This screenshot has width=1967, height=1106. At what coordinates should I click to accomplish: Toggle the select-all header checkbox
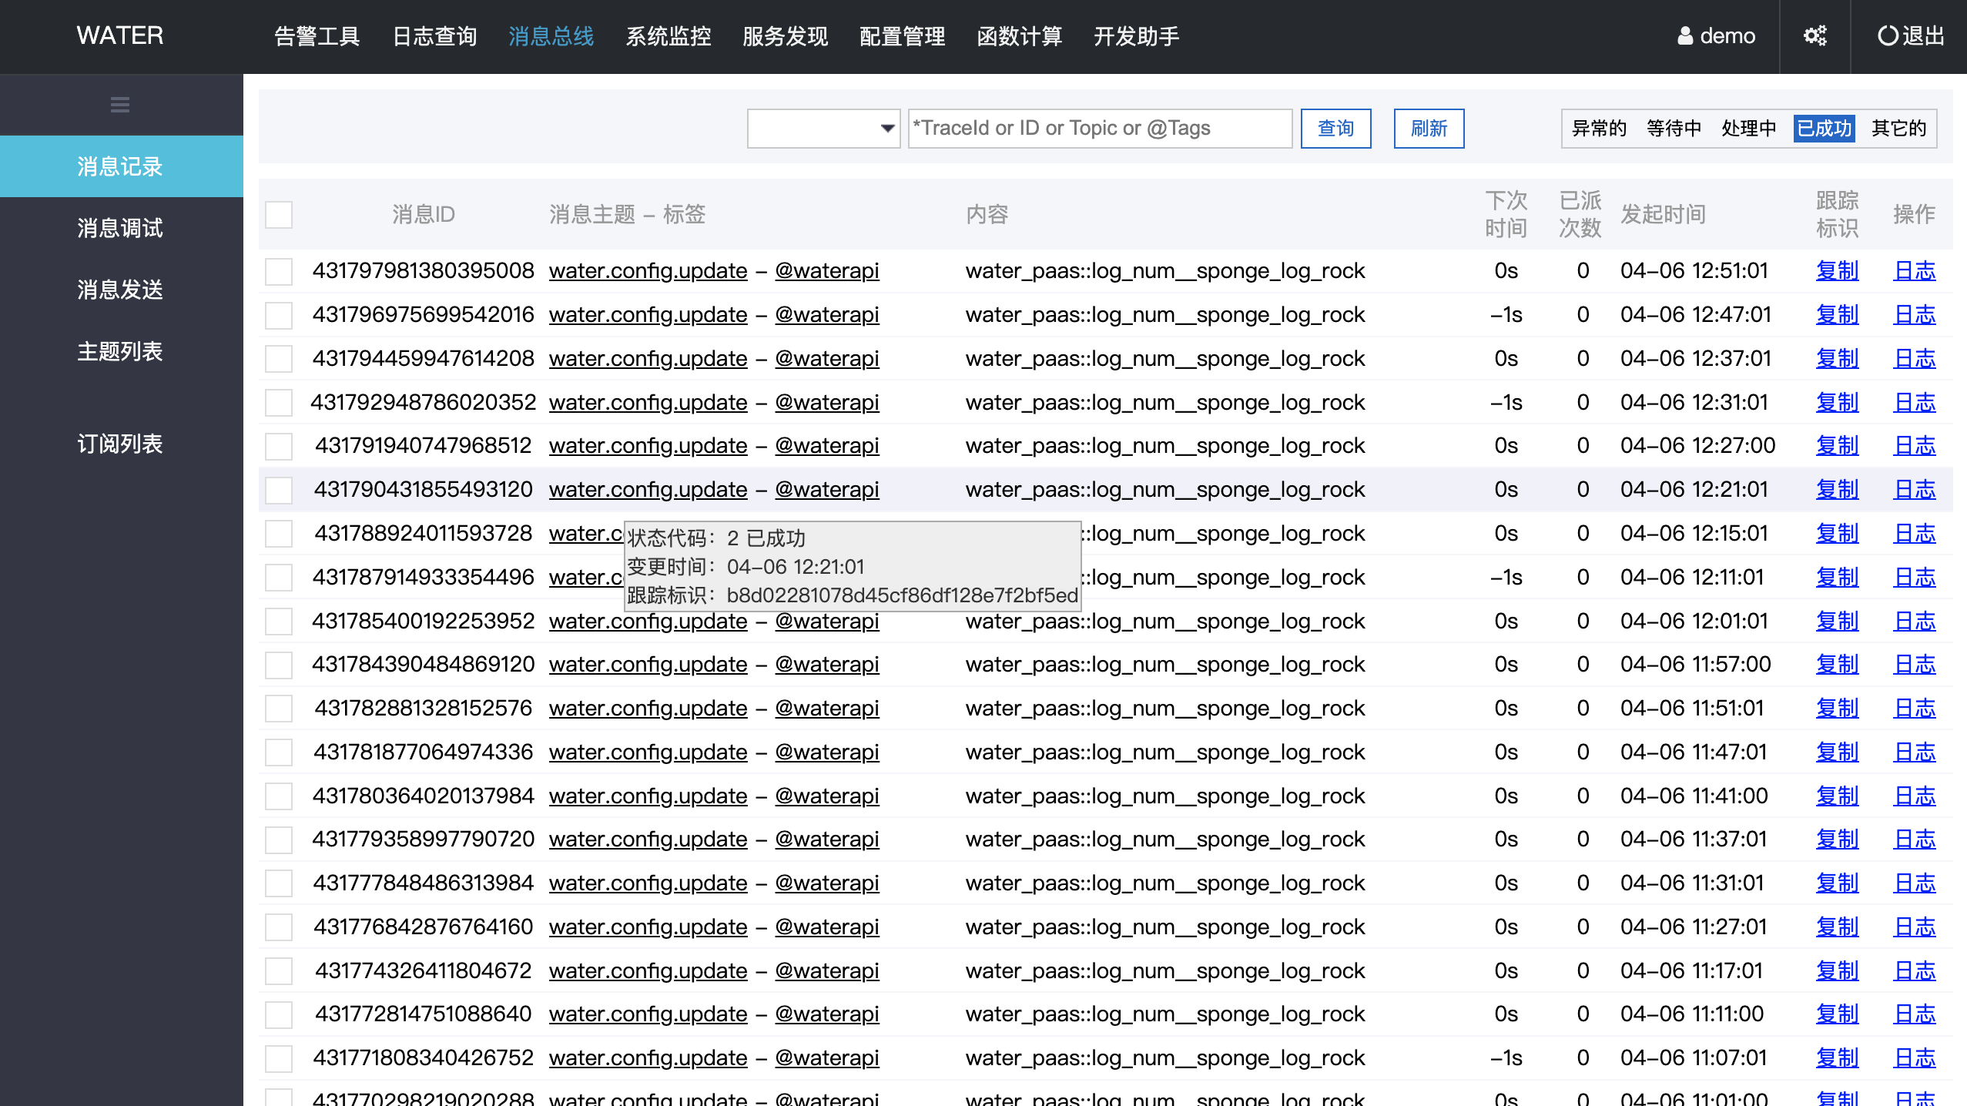coord(279,214)
